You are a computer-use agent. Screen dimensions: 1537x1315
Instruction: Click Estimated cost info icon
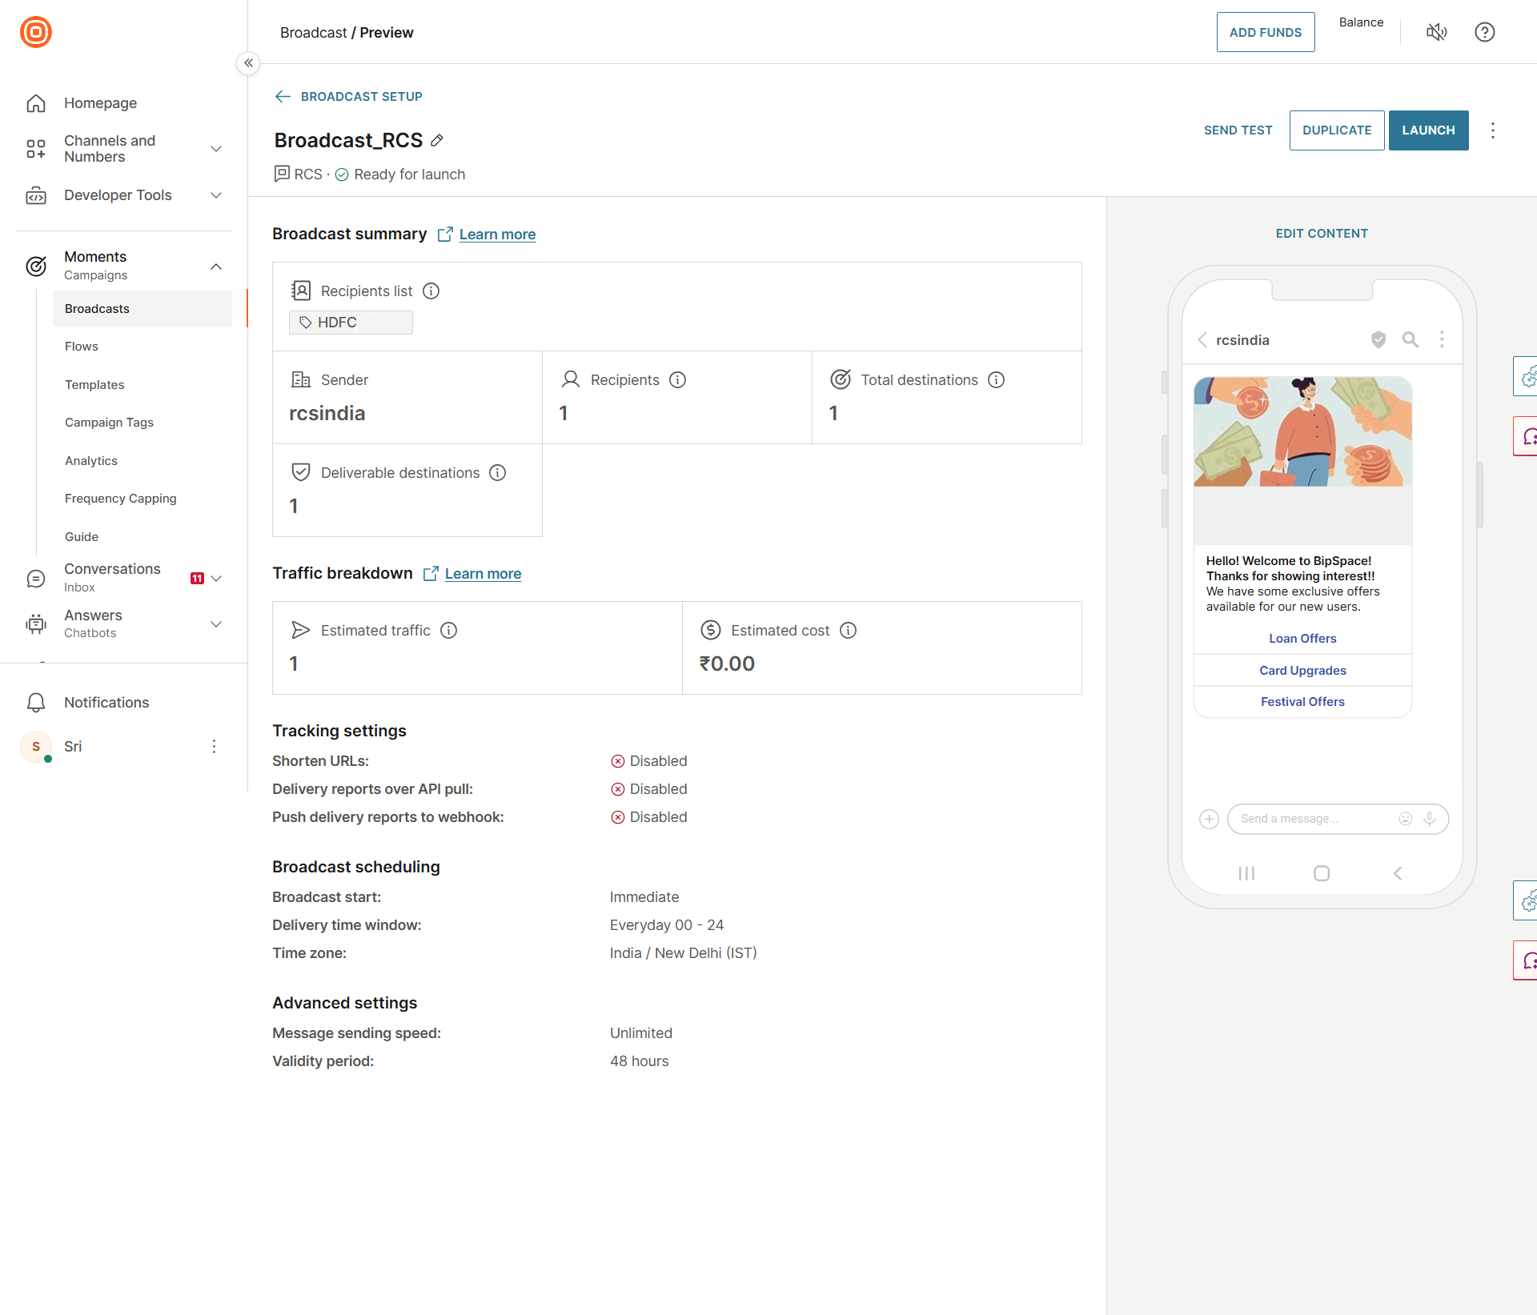point(848,630)
